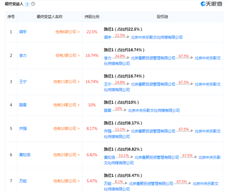The height and width of the screenshot is (192, 228).
Task: Open 黄松浪's name link in row 6
Action: [25, 155]
